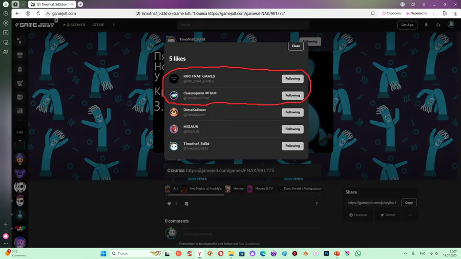Select the Movies & TV community tag
Viewport: 461px width, 259px height.
pos(261,188)
